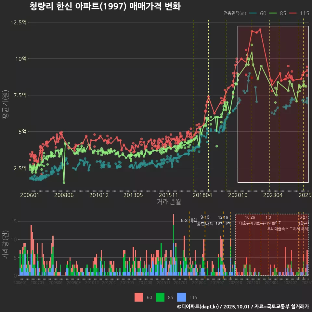312x312 pixels.
Task: Click the green 85 legend swatch below the volume chart
Action: [160, 297]
